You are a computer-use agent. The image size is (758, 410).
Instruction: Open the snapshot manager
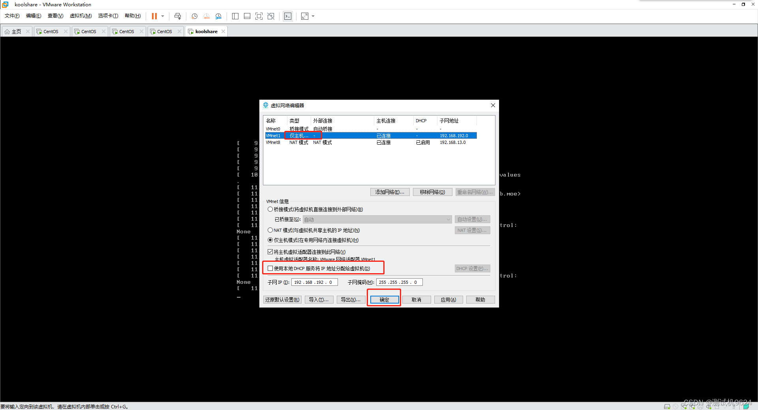pyautogui.click(x=218, y=16)
